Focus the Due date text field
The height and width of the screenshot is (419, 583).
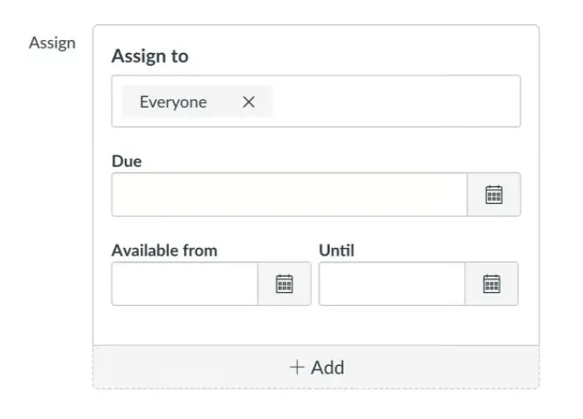289,195
